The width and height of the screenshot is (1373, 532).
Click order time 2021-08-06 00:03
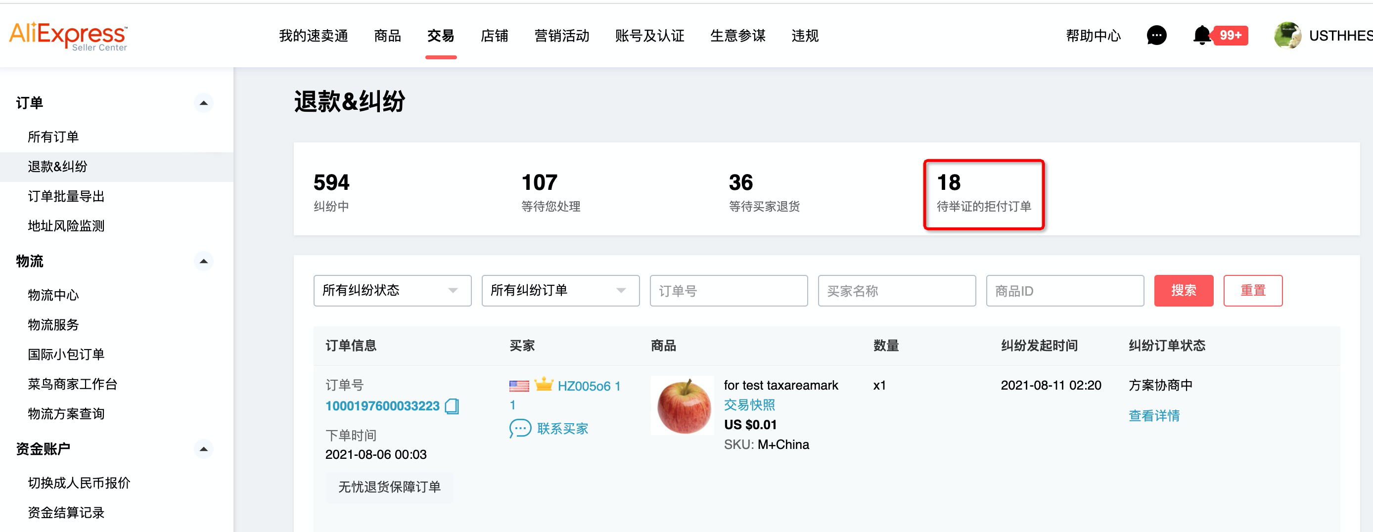(x=376, y=455)
